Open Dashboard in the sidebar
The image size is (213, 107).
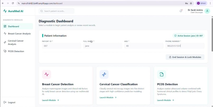(17, 26)
